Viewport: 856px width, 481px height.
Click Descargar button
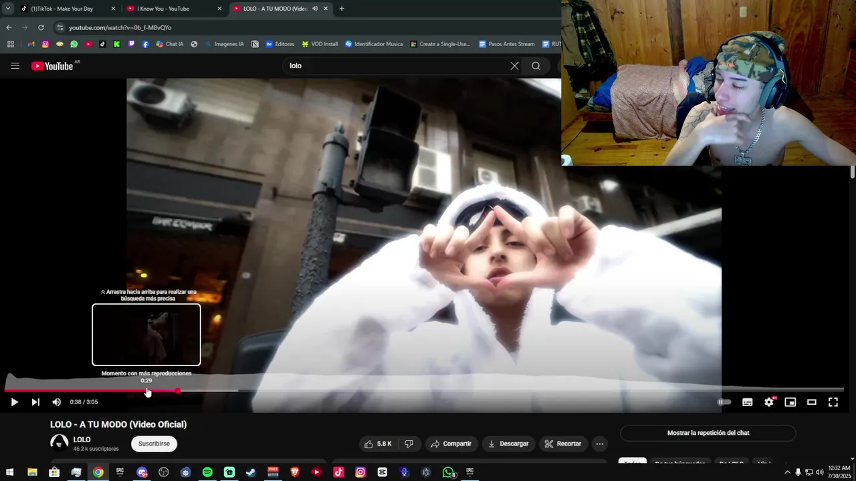(508, 444)
